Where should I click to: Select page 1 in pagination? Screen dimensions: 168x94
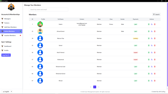tap(95, 87)
